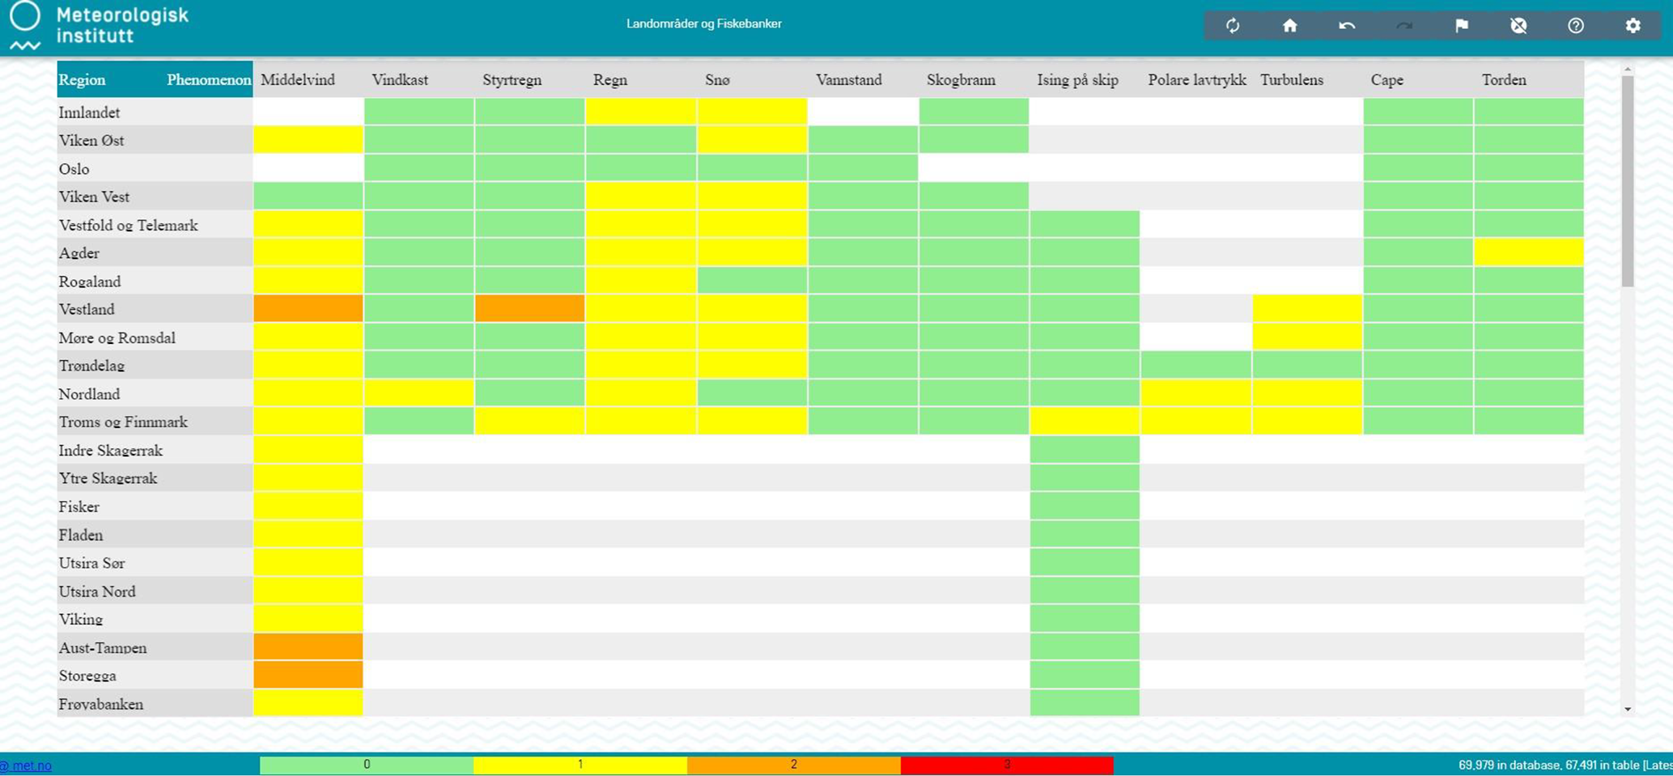Open settings gear icon
The image size is (1673, 776).
pyautogui.click(x=1633, y=26)
